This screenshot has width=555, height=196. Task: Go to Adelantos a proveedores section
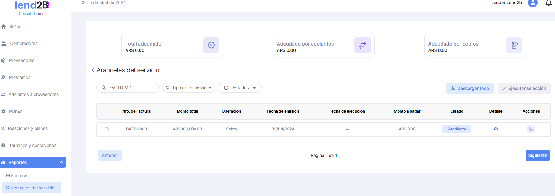pyautogui.click(x=33, y=94)
